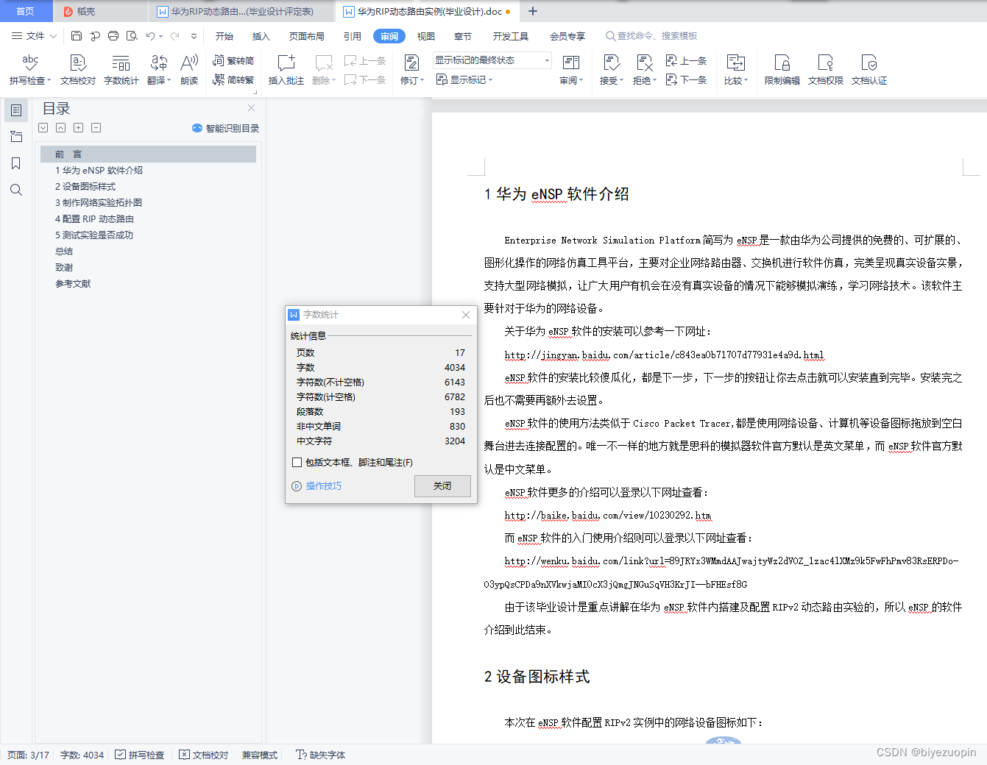Viewport: 987px width, 765px height.
Task: Click the 比较 compare documents icon
Action: 735,70
